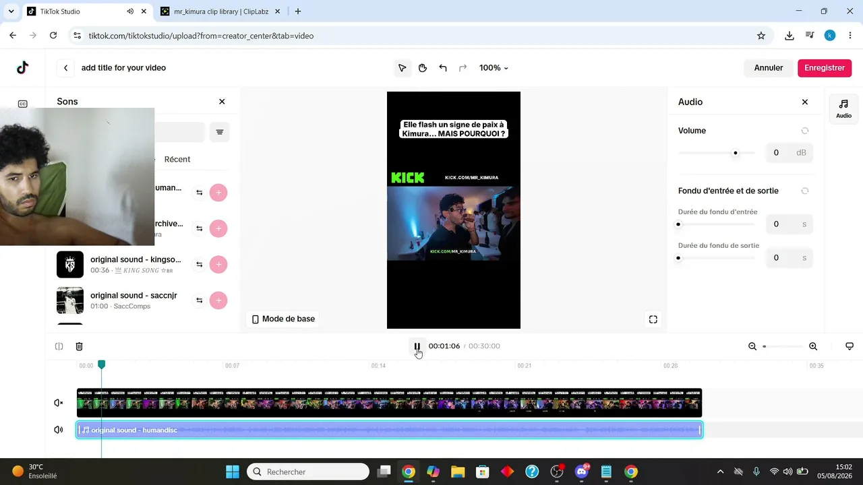Unmute the video track
863x485 pixels.
click(59, 403)
